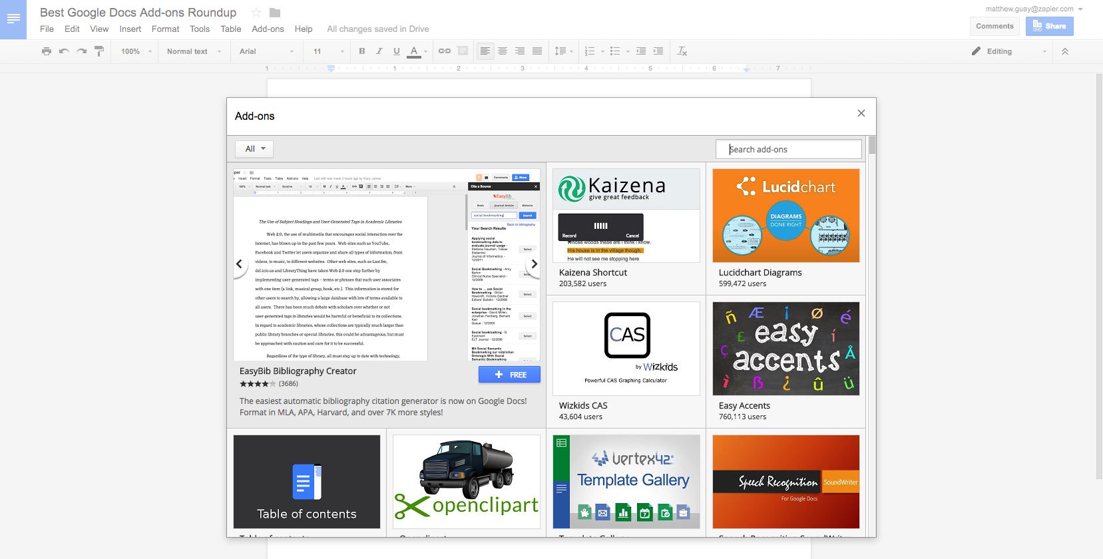The width and height of the screenshot is (1103, 559).
Task: Click the FREE button for EasyBib
Action: [x=509, y=375]
